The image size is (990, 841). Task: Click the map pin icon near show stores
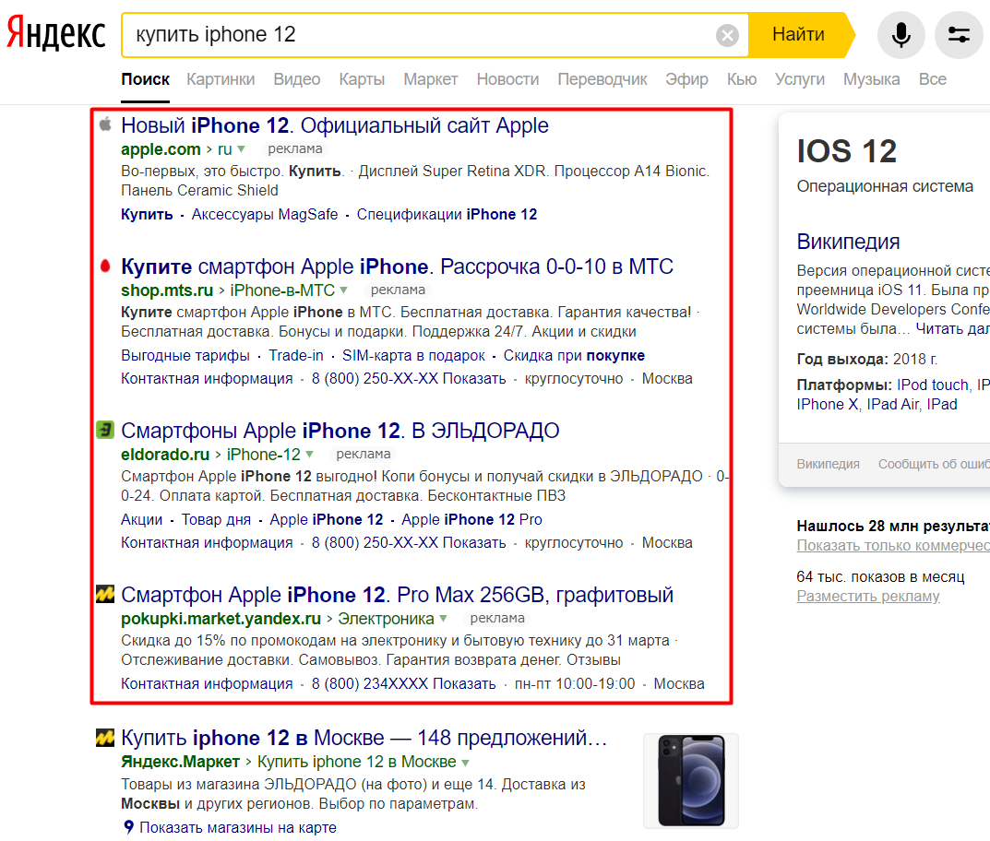[129, 827]
